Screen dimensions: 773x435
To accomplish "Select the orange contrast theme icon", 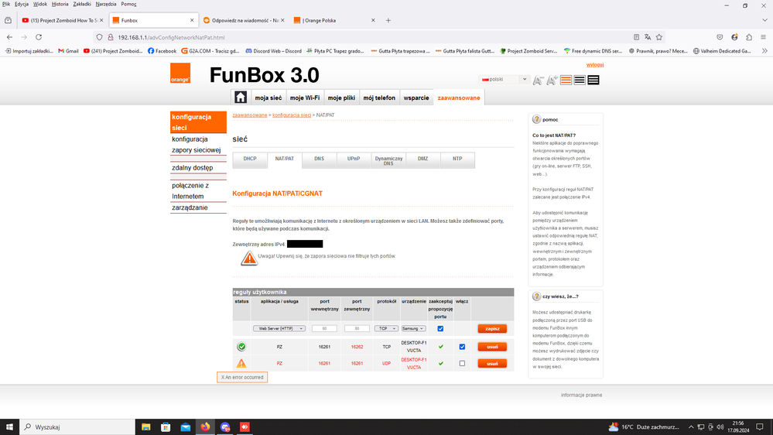I will pos(566,80).
